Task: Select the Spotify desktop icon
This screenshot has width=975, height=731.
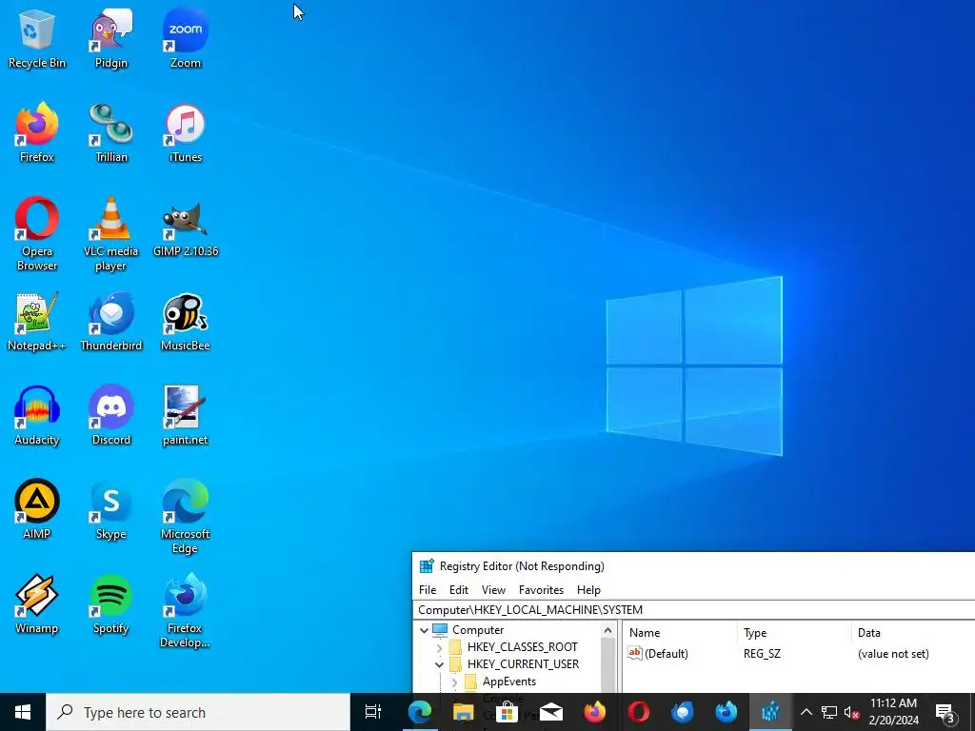Action: coord(111,604)
